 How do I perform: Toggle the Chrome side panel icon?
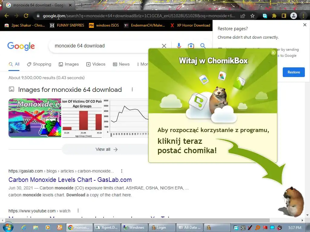coord(284,16)
